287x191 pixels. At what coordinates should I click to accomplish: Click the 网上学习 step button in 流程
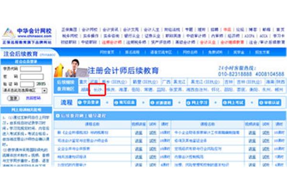197,102
